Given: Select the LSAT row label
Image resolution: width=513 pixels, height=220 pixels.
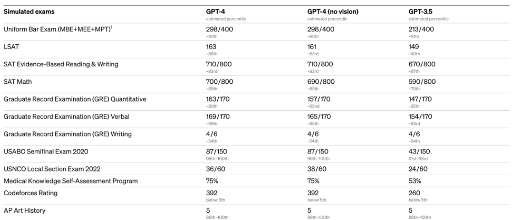Looking at the screenshot, I should (x=11, y=47).
